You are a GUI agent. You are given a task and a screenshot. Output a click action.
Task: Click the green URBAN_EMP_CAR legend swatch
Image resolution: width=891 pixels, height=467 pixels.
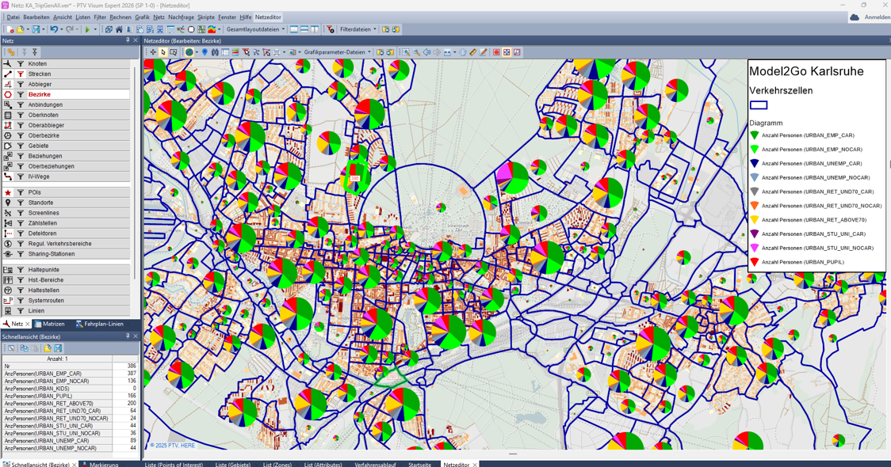tap(755, 135)
